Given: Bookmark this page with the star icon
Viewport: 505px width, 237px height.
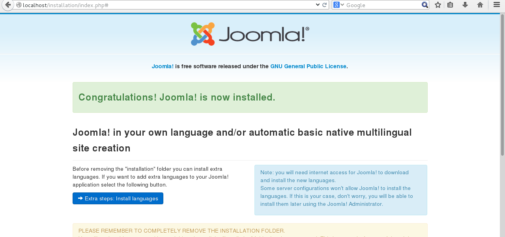Looking at the screenshot, I should pos(438,5).
